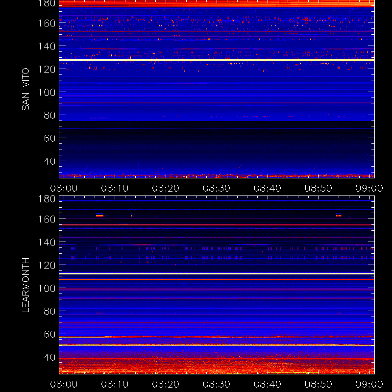Screen dimensions: 392x392
Task: Select the 100 frequency tick in SAN VITO plot
Action: pyautogui.click(x=47, y=92)
